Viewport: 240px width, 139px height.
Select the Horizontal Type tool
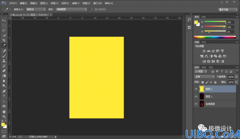point(4,96)
